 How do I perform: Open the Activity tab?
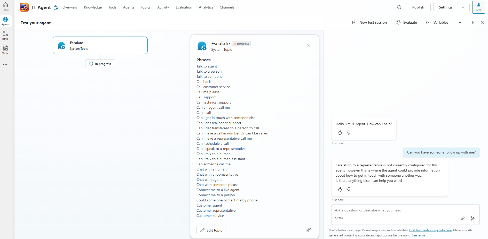click(x=163, y=7)
